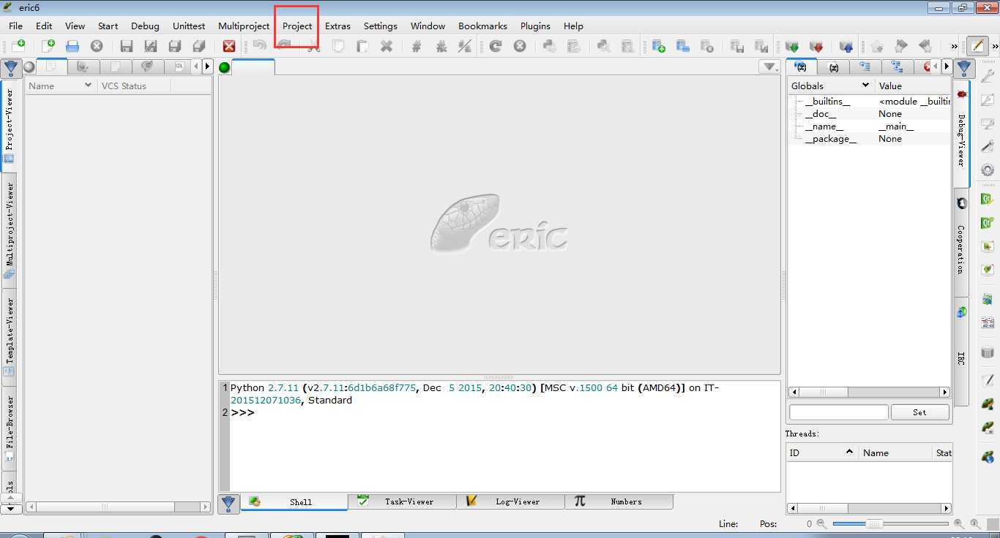Show next project viewer tabs with right arrow
Viewport: 1000px width, 538px height.
[207, 67]
